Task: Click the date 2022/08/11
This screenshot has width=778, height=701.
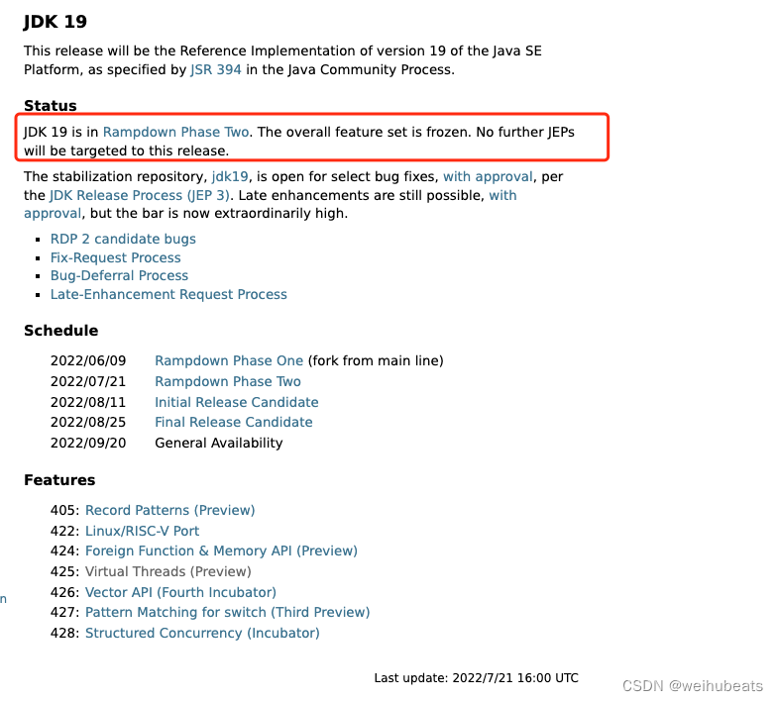Action: (x=88, y=402)
